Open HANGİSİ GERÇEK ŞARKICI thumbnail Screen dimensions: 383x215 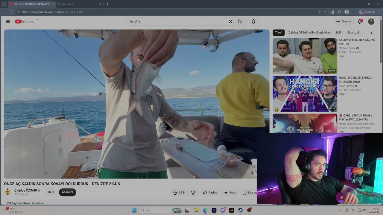coord(305,94)
